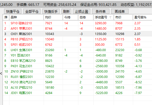Select the OI01 菜油2301 position row
This screenshot has height=105, width=152.
click(77, 34)
